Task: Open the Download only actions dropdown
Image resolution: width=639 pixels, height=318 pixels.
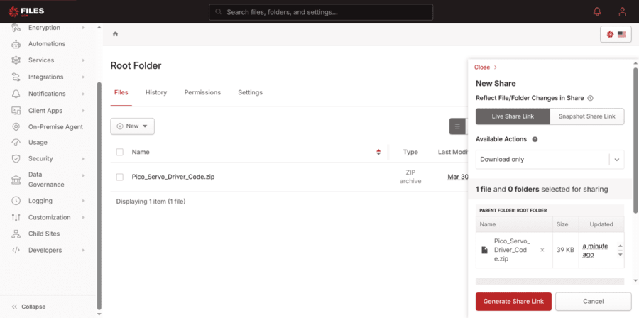Action: (x=550, y=160)
